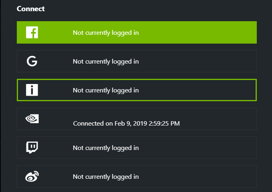
Task: Click the Imgur i icon
Action: 32,90
